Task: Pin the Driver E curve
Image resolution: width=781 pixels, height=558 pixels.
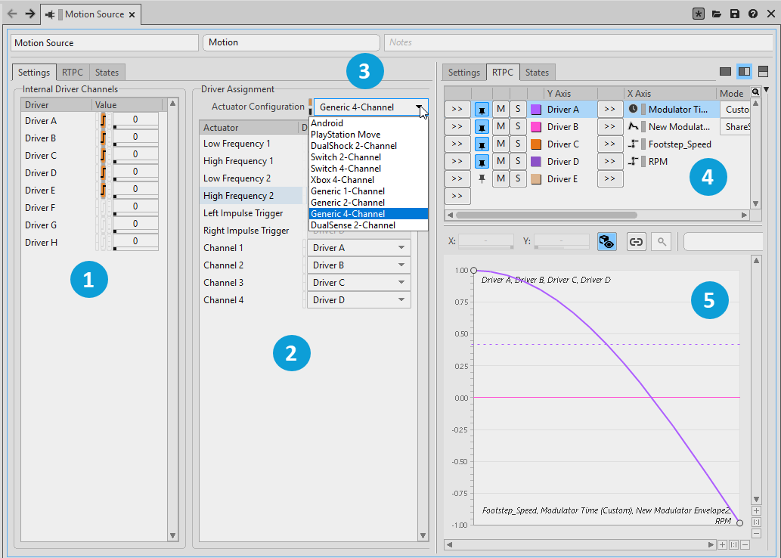Action: [x=482, y=178]
